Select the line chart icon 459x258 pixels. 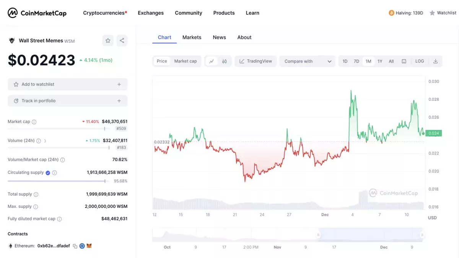pyautogui.click(x=212, y=61)
